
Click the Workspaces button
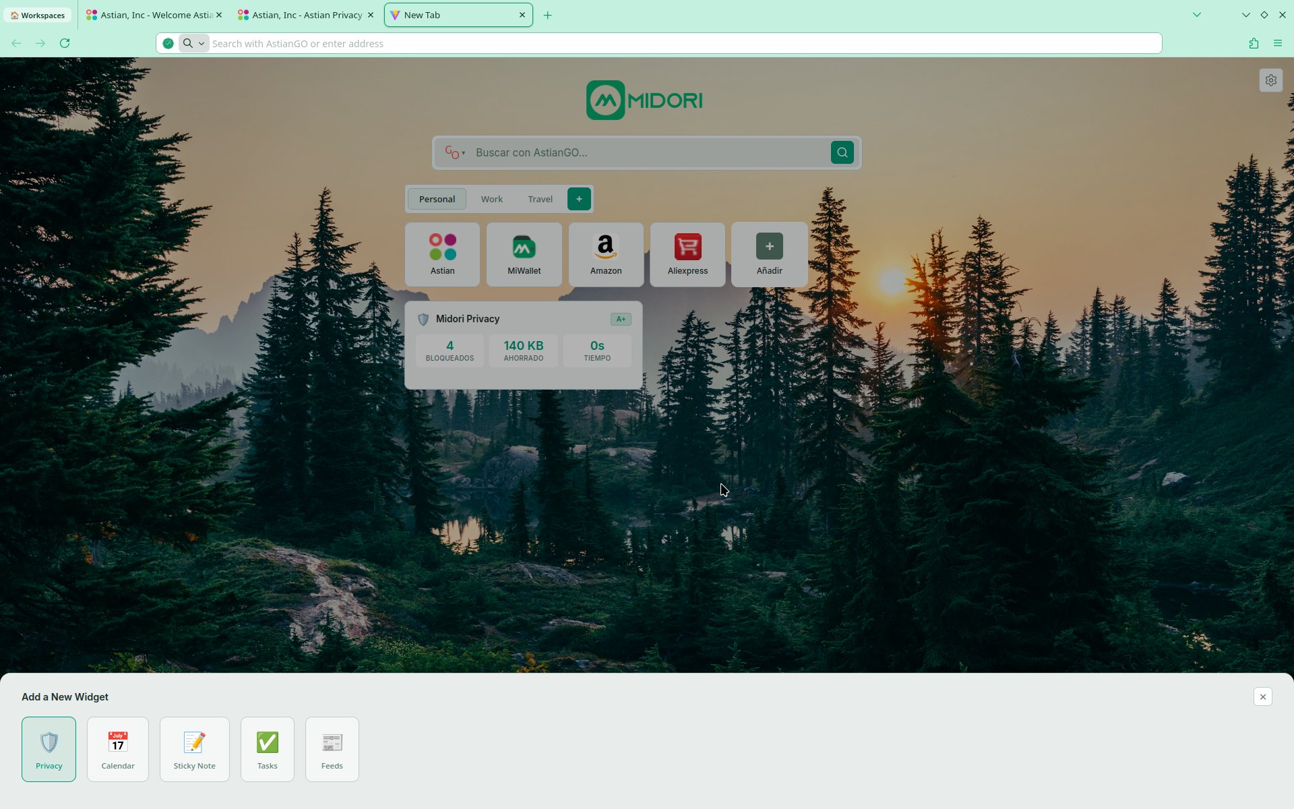coord(38,15)
